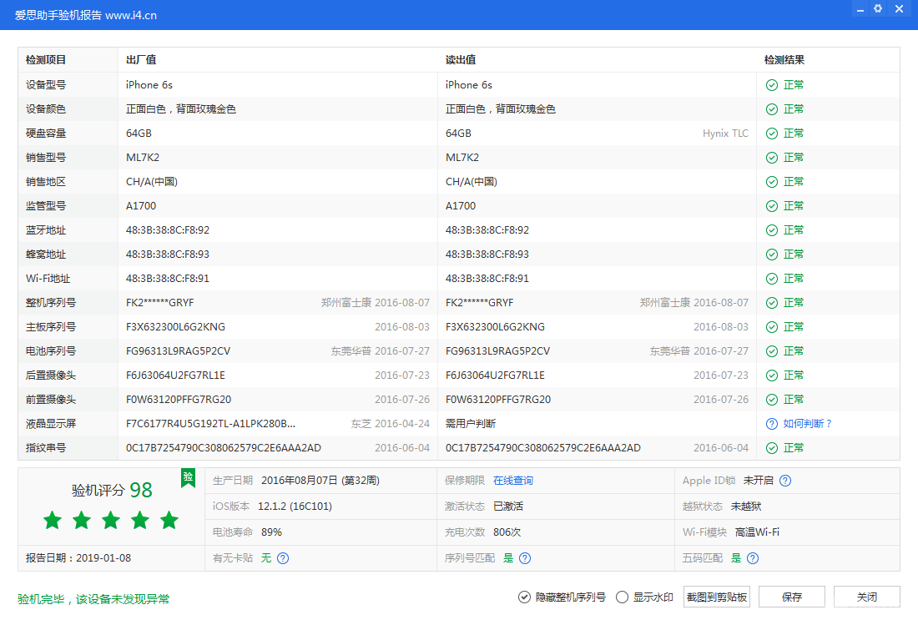Minimize the 爱思助手 report window
Screen dimensions: 918x625
coord(860,10)
